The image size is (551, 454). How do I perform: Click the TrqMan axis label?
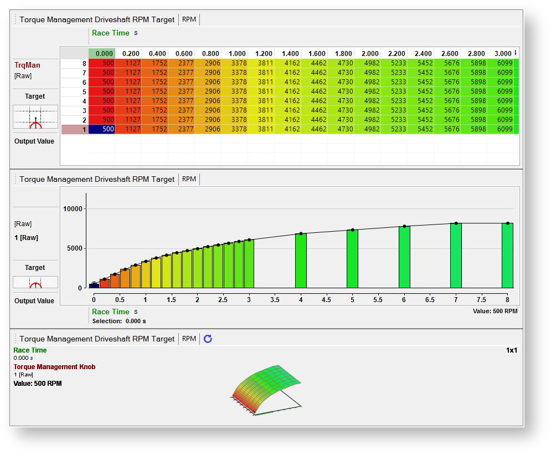[x=27, y=65]
